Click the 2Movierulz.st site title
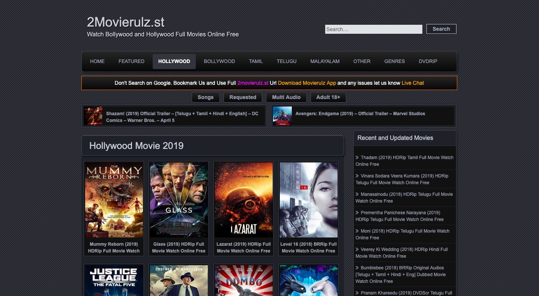 [126, 23]
